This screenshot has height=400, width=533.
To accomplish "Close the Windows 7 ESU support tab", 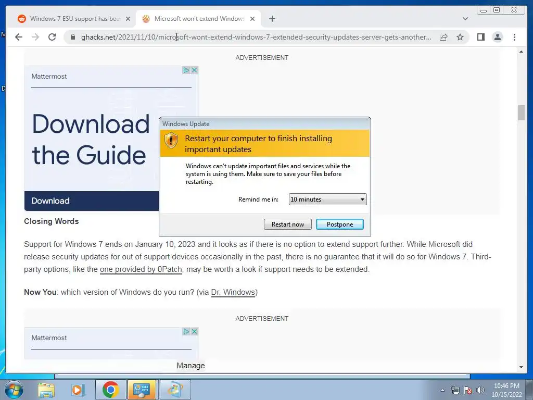I will (x=128, y=19).
